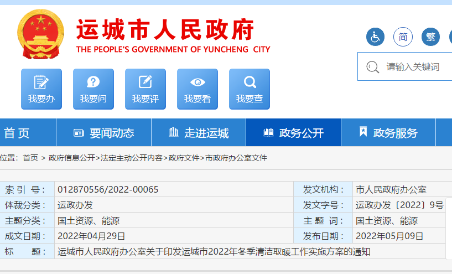The image size is (452, 274).
Task: Select document number 运政办发〔2022〕9号
Action: coord(399,205)
